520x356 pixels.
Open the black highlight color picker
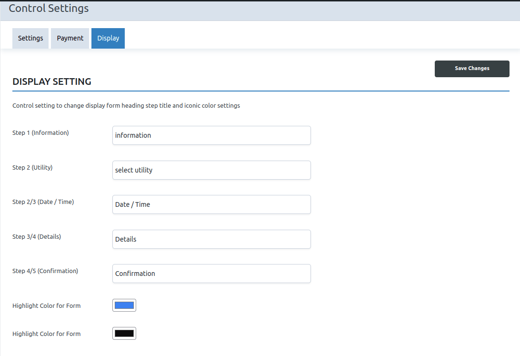(x=124, y=334)
